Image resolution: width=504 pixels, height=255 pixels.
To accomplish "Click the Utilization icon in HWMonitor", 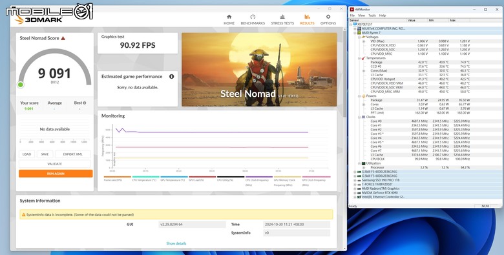I will coord(364,163).
